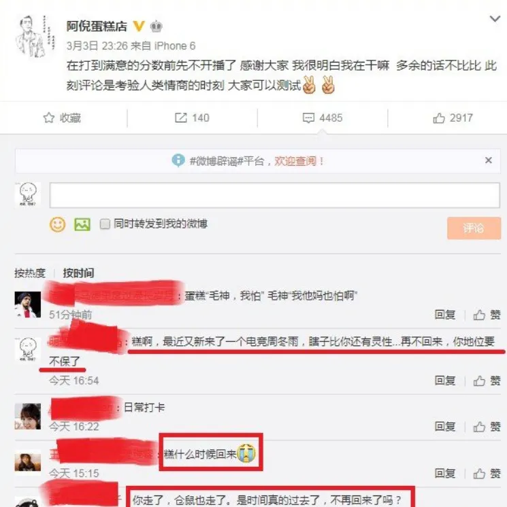Close the 微博辟谣 notice bar
This screenshot has width=507, height=507.
coord(489,160)
